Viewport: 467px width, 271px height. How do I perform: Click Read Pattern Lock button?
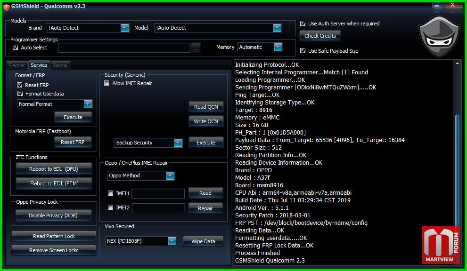pyautogui.click(x=54, y=236)
